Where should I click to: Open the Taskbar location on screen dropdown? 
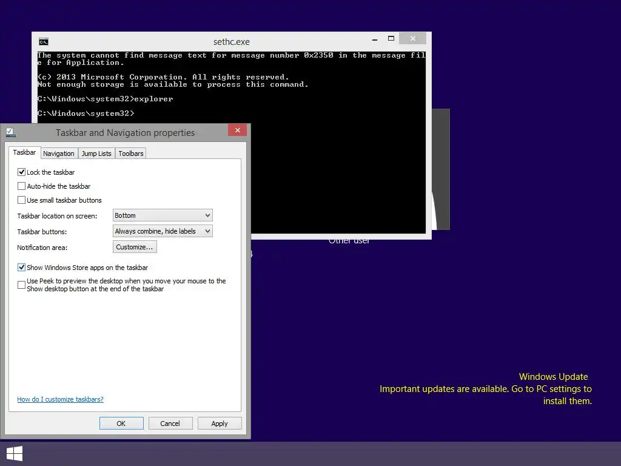(163, 215)
